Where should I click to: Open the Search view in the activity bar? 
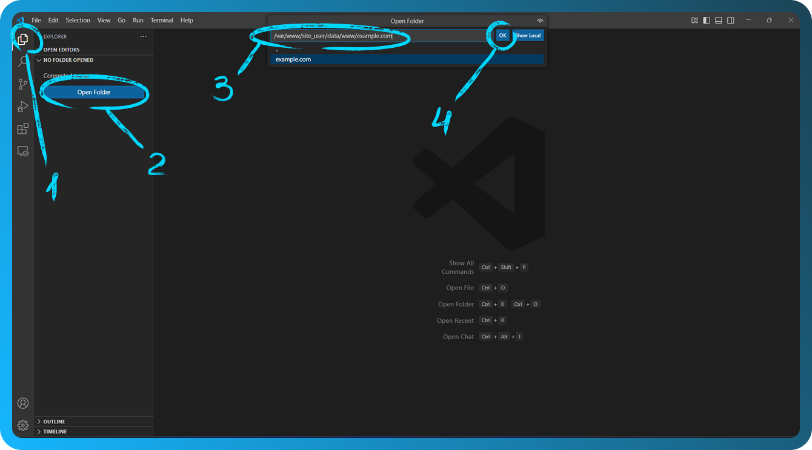point(23,61)
